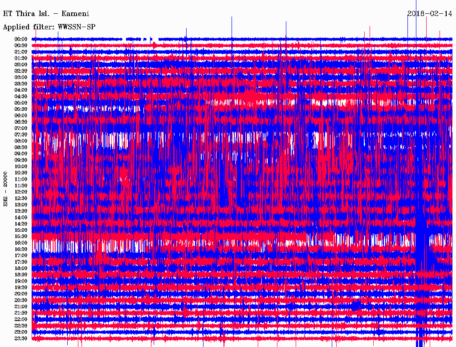The image size is (456, 347).
Task: Click the 07:00 time label
Action: 21,128
